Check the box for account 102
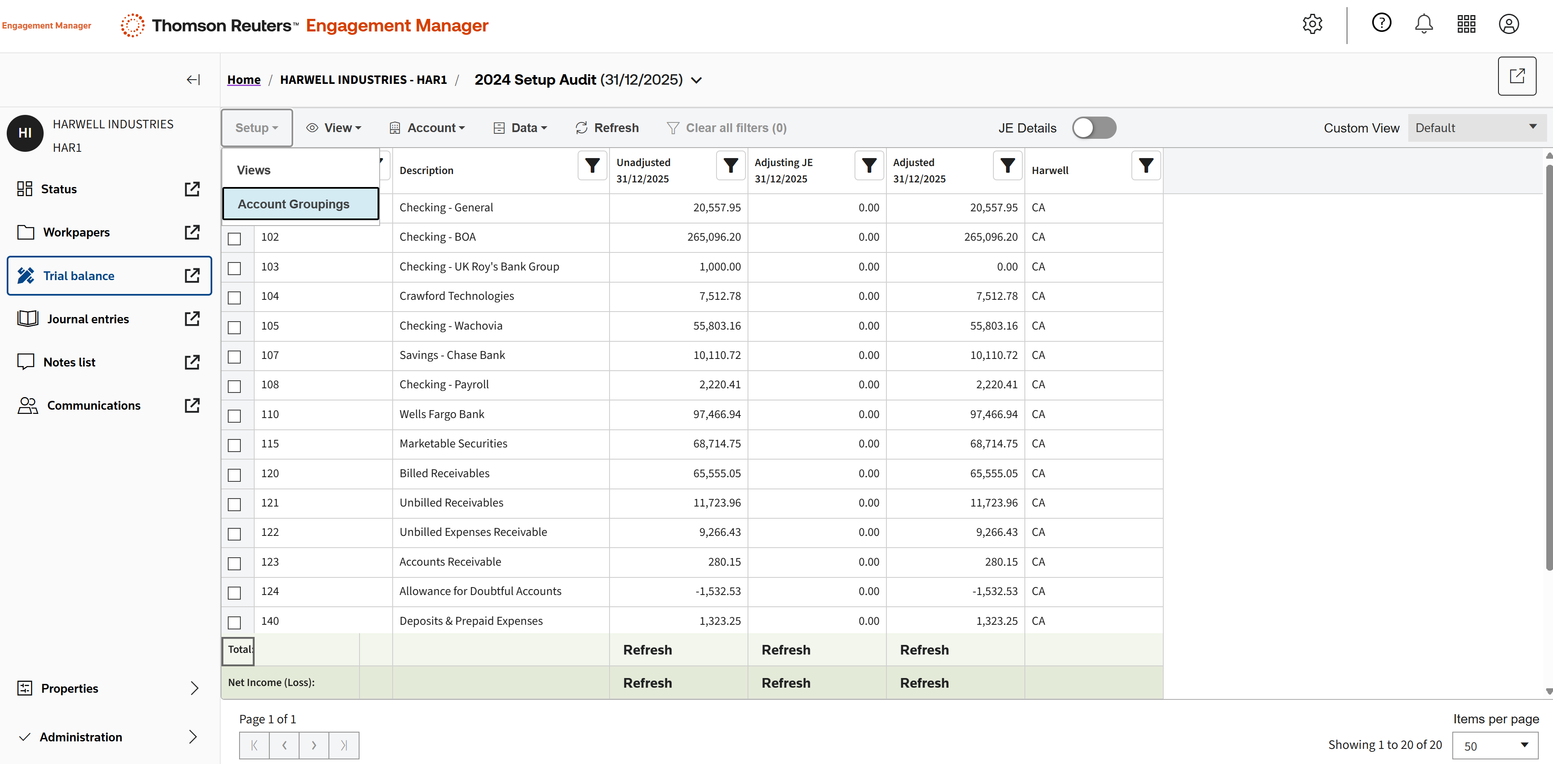The height and width of the screenshot is (764, 1553). [x=235, y=239]
